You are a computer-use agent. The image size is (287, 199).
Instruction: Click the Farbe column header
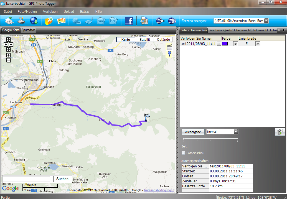230,39
